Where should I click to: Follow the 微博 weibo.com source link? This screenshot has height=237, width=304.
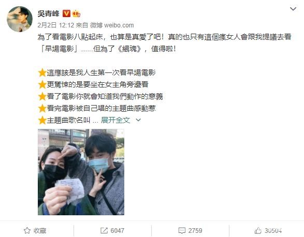112,25
